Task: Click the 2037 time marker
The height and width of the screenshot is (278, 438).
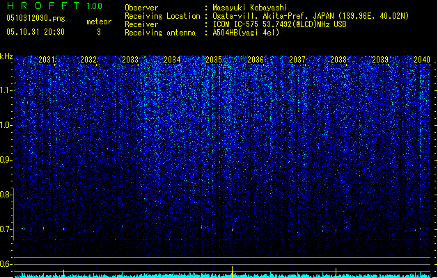Action: click(x=297, y=60)
